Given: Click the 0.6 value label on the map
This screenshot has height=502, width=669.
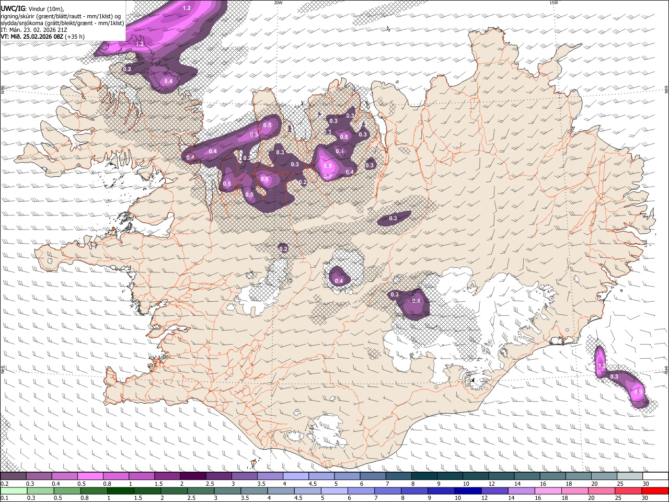Looking at the screenshot, I should coord(264,179).
